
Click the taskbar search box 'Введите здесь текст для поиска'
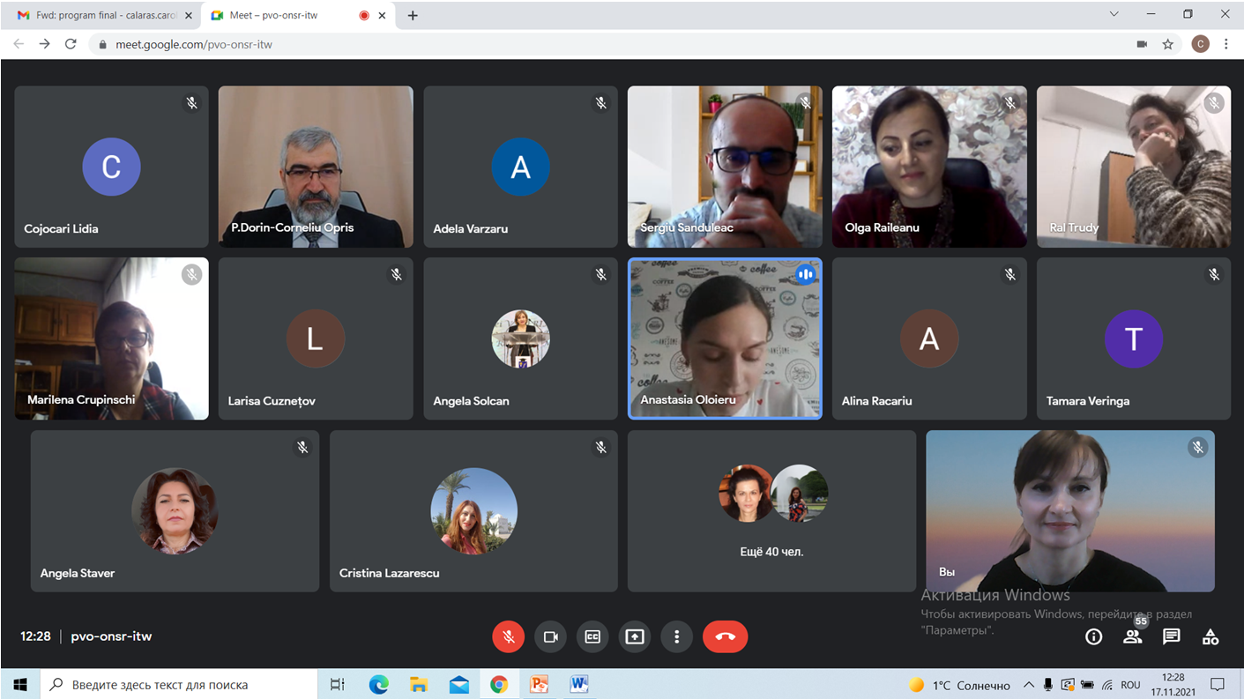tap(180, 684)
